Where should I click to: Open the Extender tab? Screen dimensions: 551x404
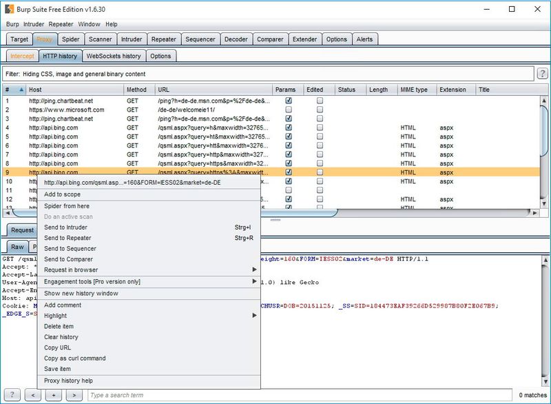point(304,39)
